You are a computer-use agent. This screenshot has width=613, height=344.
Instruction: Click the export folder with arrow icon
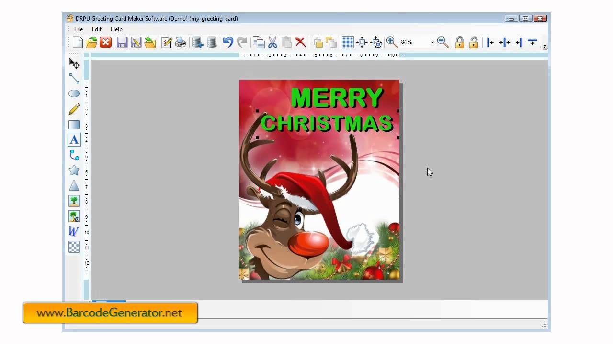(x=150, y=43)
